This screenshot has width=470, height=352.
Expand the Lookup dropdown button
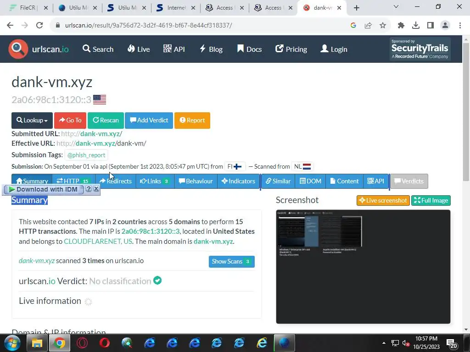[x=32, y=121]
